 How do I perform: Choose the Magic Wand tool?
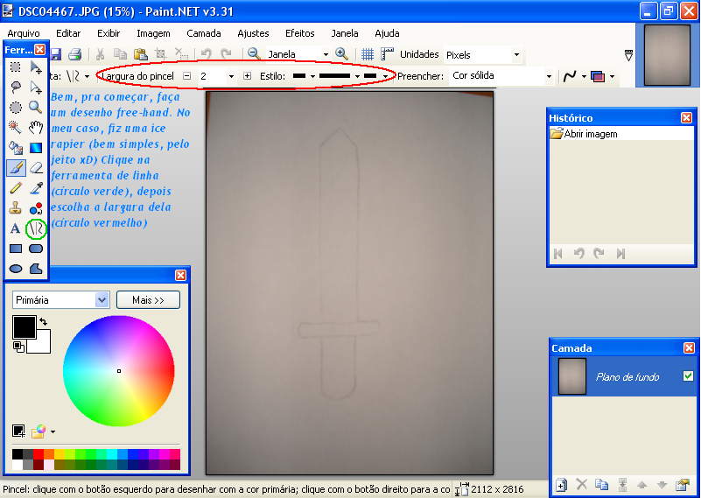pos(16,127)
